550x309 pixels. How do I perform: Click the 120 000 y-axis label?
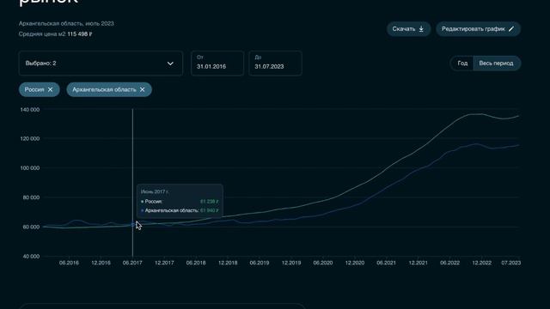click(x=30, y=139)
